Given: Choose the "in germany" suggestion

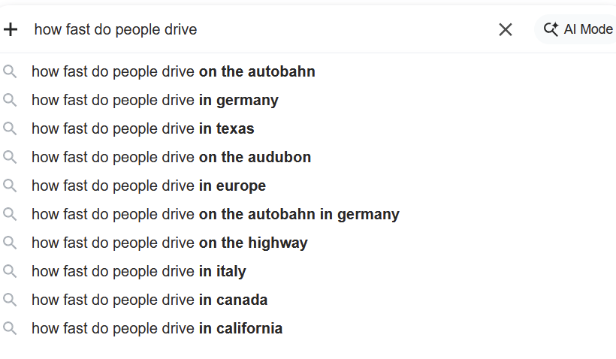Looking at the screenshot, I should pos(155,101).
